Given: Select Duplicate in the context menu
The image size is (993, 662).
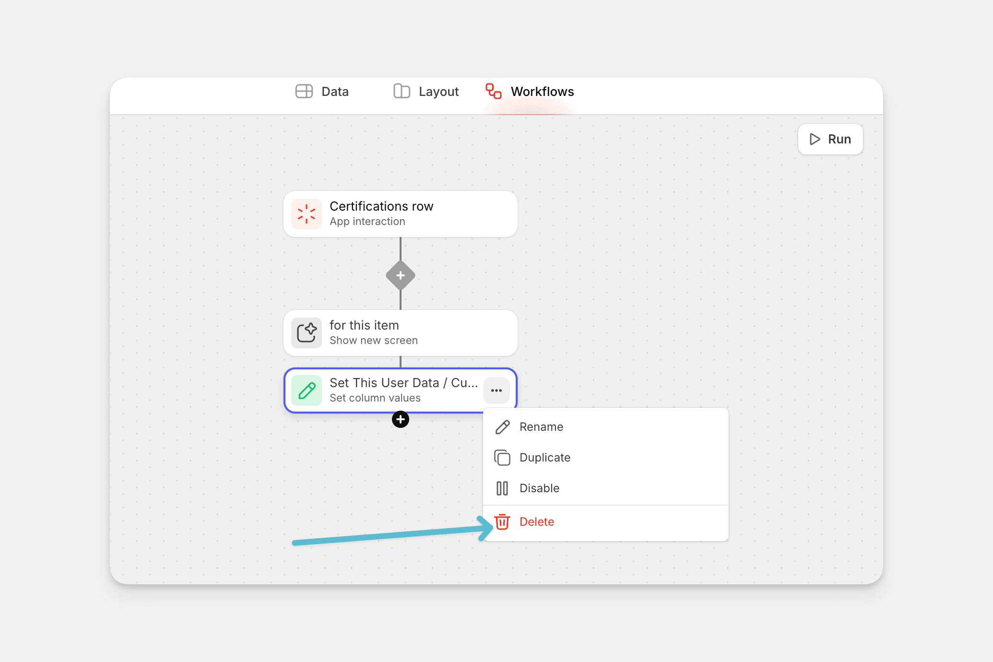Looking at the screenshot, I should tap(545, 458).
